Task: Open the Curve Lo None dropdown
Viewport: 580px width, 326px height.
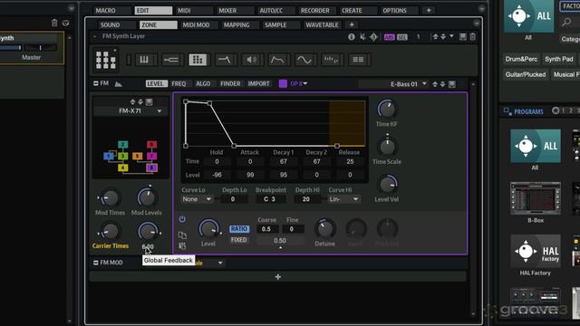Action: [x=197, y=199]
